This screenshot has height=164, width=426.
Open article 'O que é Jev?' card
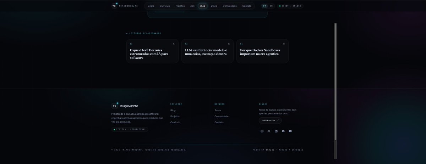152,51
